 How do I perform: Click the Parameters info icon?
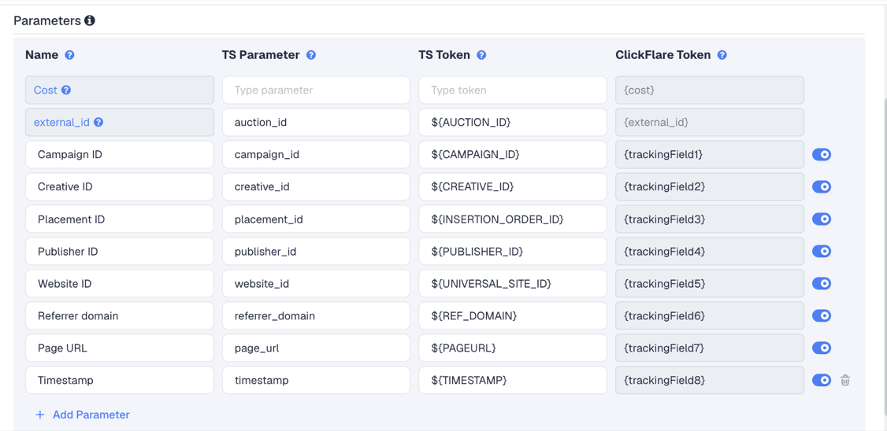click(89, 21)
